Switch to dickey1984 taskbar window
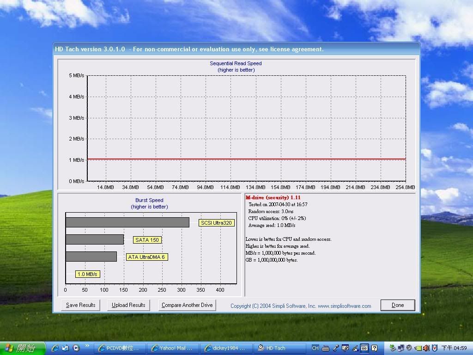The image size is (473, 355). pyautogui.click(x=227, y=348)
